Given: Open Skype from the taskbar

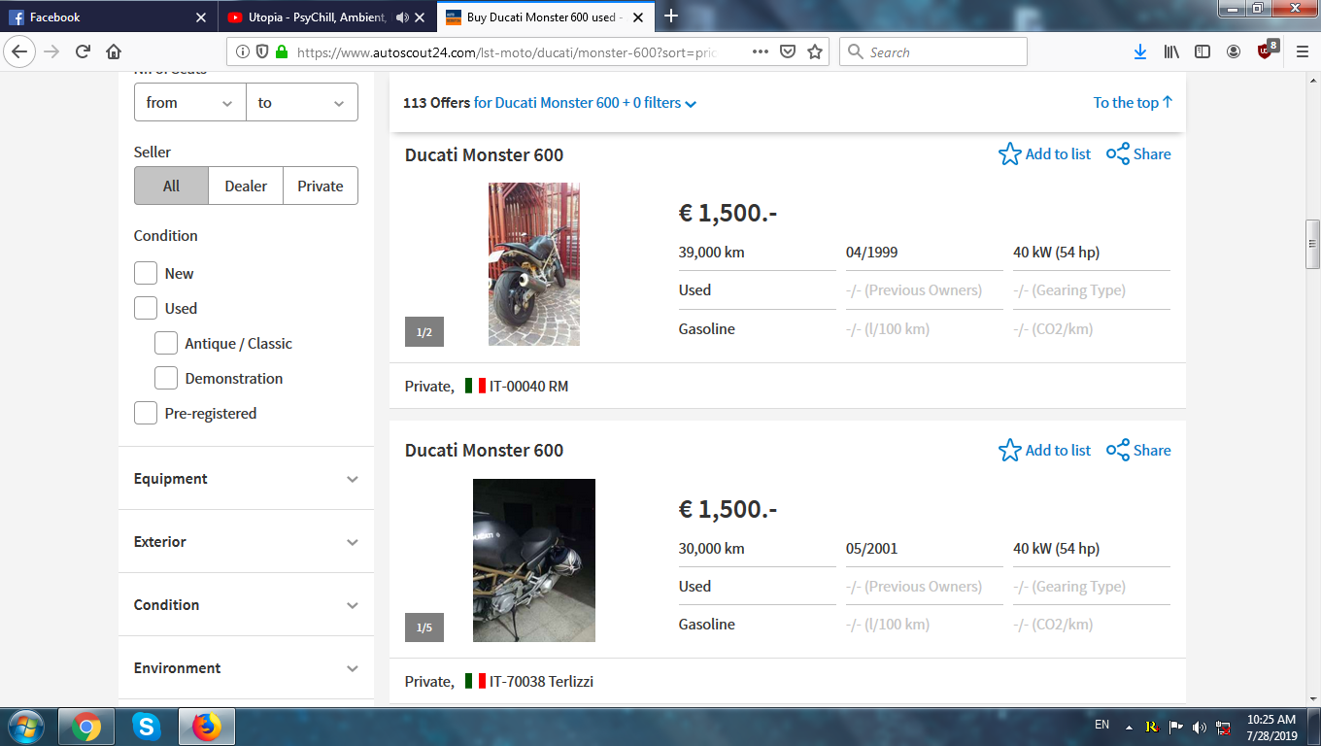Looking at the screenshot, I should [x=147, y=726].
